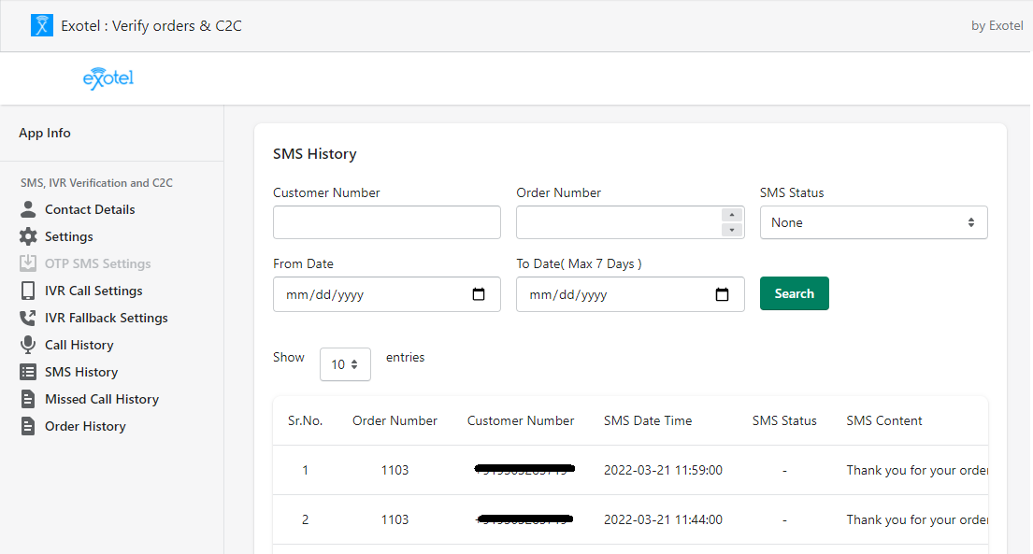Click SMS content text in row 1

click(x=917, y=470)
